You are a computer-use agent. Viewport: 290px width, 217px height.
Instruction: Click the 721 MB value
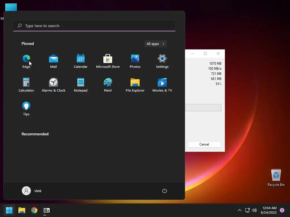point(216,74)
